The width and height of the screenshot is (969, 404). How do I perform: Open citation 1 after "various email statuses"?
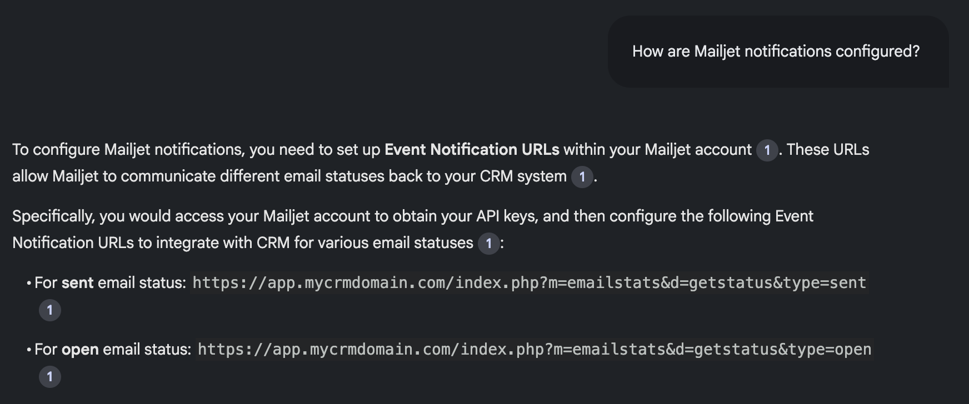(x=489, y=243)
